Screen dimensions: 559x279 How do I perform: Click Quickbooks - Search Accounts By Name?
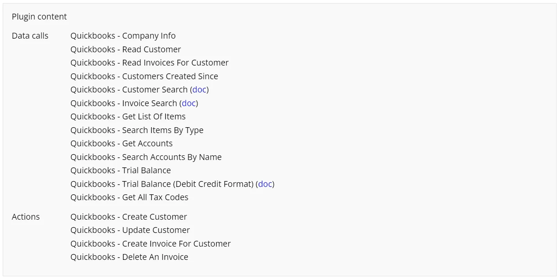(146, 157)
